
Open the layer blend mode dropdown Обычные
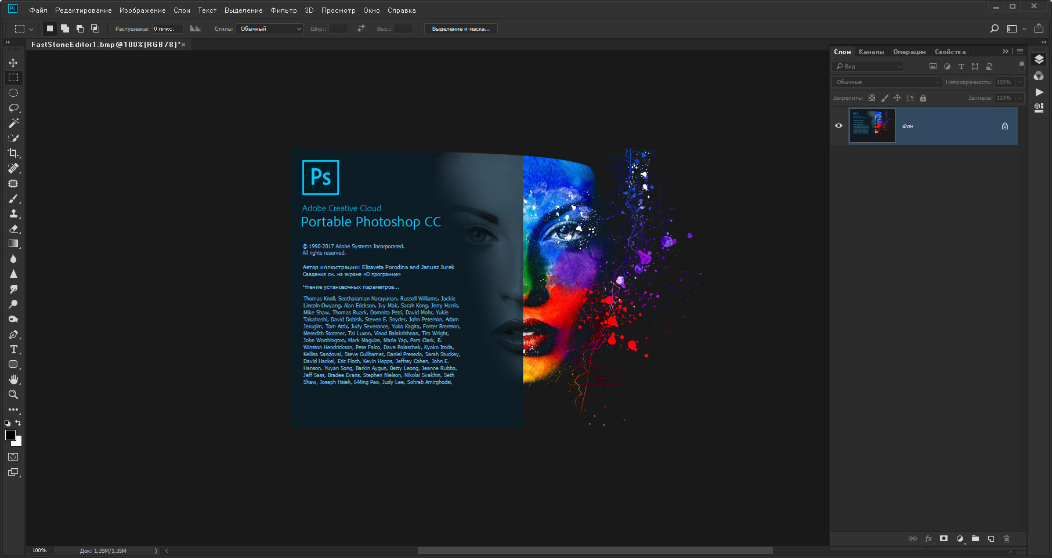[886, 82]
